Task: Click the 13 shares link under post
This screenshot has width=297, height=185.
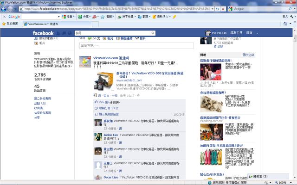Action: pyautogui.click(x=109, y=108)
